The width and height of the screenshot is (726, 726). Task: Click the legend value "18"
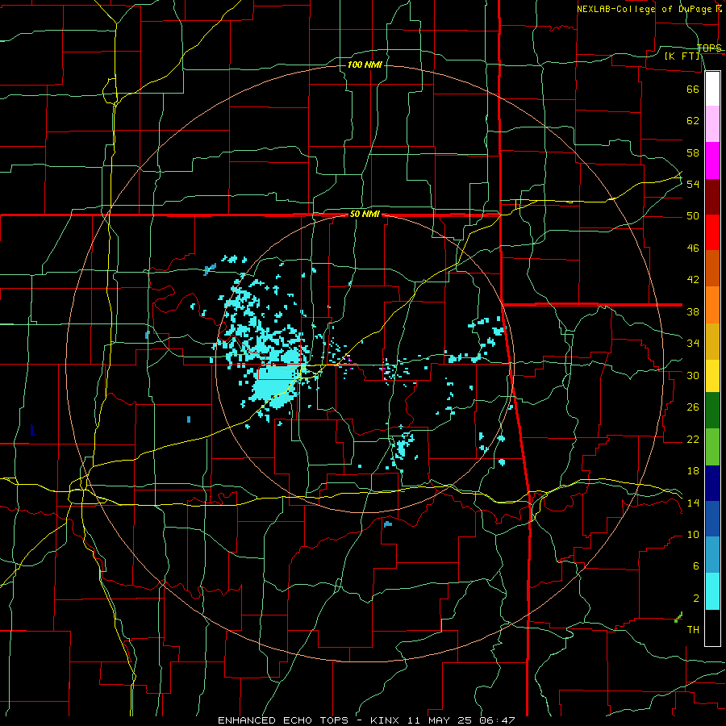tap(693, 471)
